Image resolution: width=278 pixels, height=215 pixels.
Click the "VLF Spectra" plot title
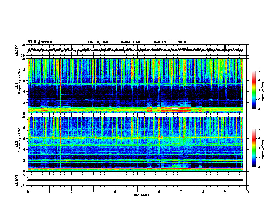click(40, 42)
